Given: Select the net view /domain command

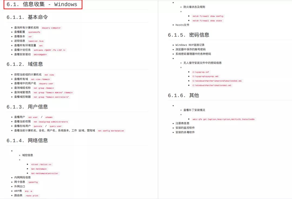Looking at the screenshot, I should [40, 79].
